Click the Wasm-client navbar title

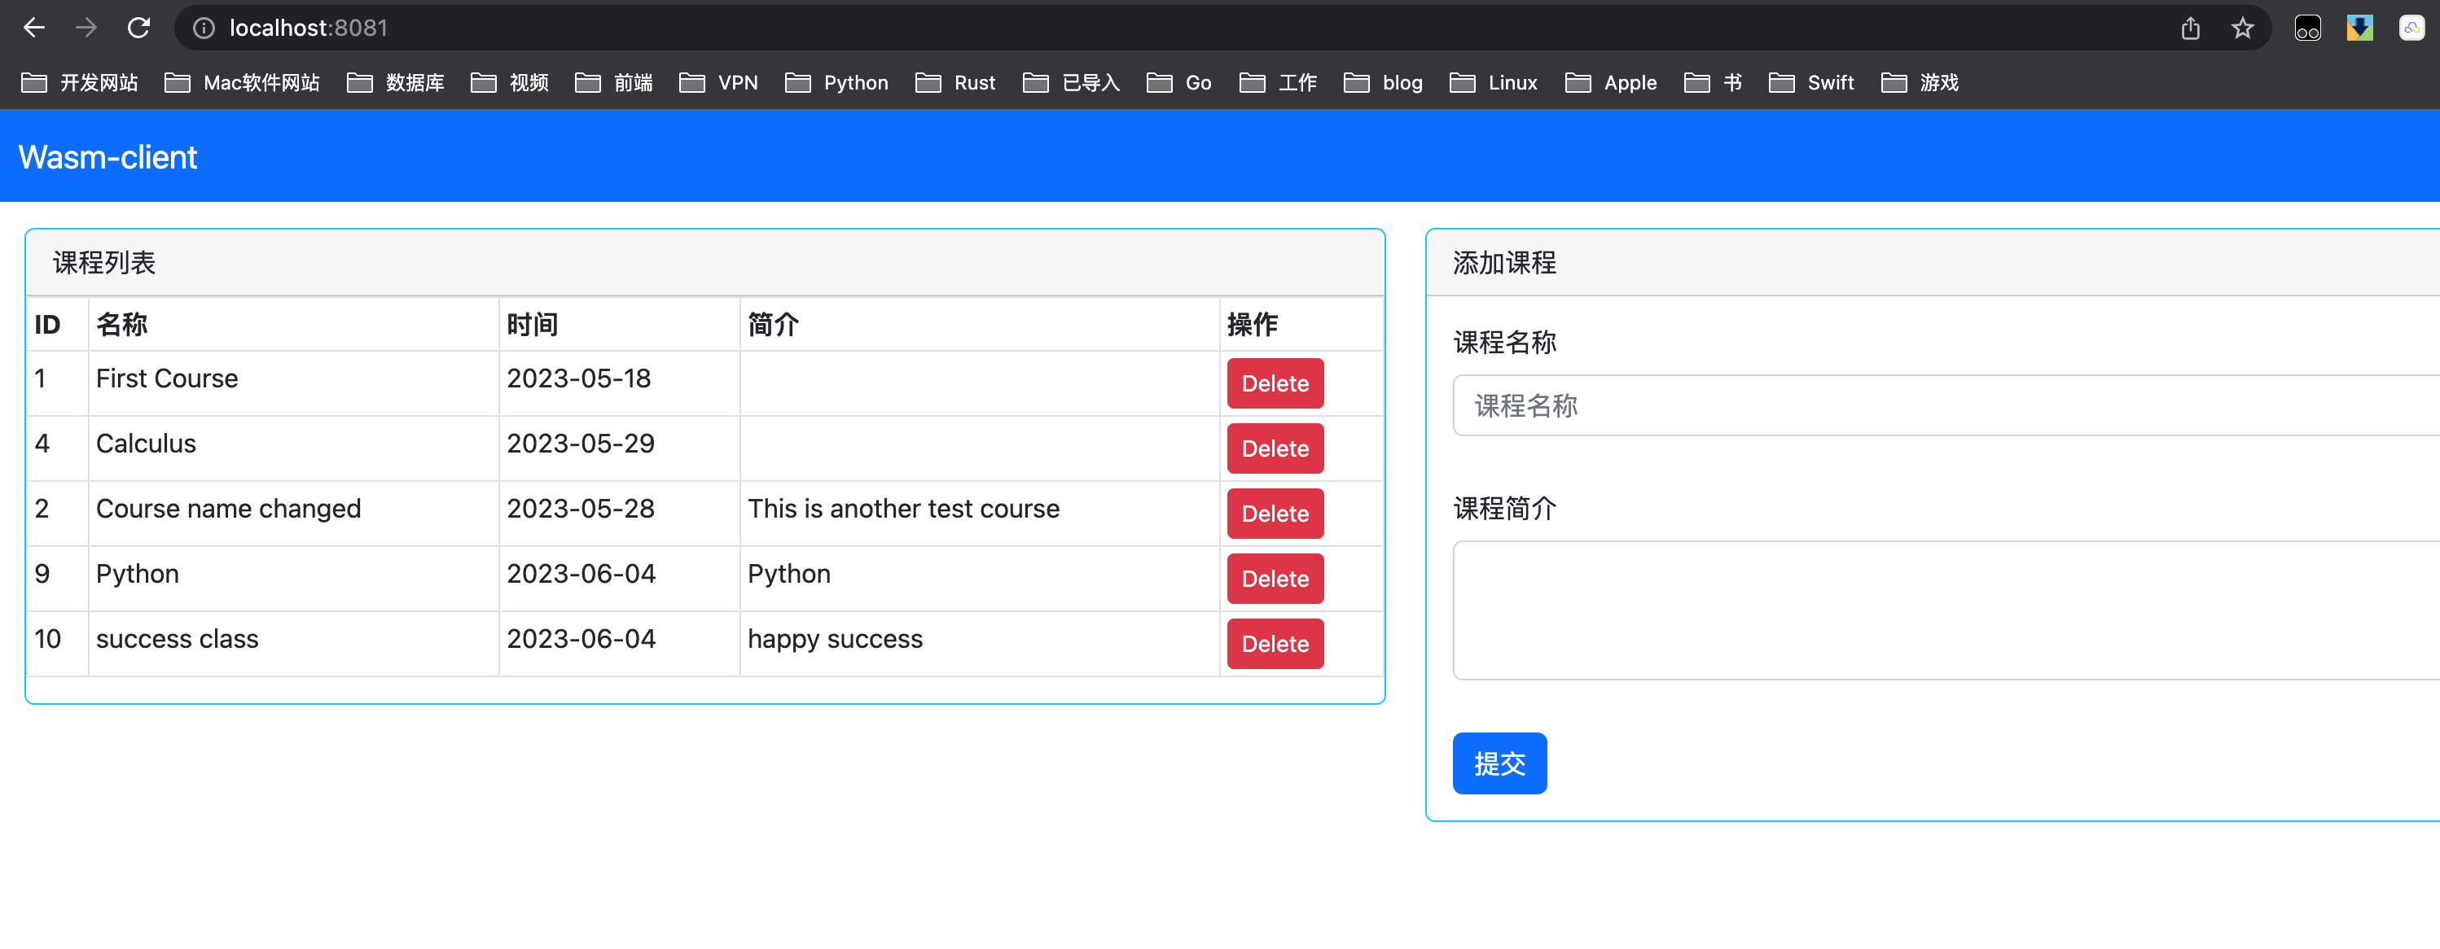click(x=108, y=157)
